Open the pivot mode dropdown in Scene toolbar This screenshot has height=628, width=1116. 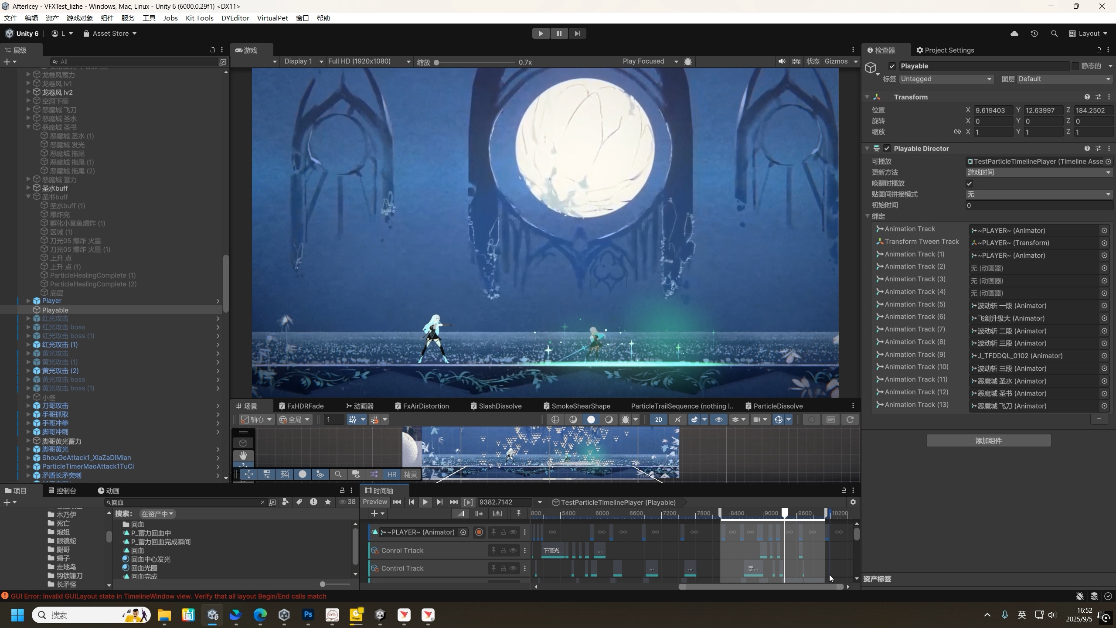pyautogui.click(x=257, y=420)
